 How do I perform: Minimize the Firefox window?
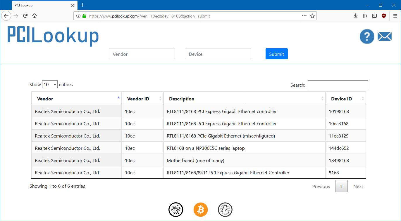(x=367, y=5)
